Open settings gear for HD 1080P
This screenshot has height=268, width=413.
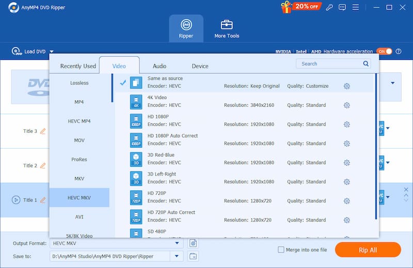point(346,124)
